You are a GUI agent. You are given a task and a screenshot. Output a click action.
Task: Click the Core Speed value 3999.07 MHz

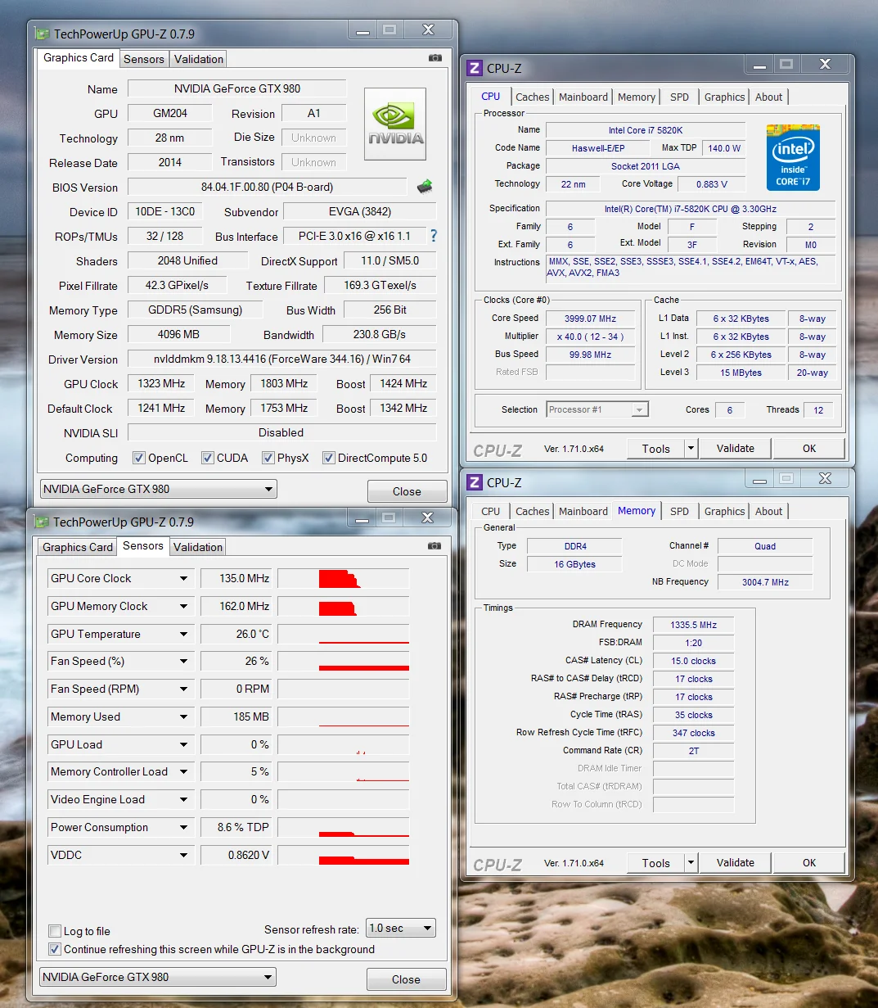[x=590, y=319]
